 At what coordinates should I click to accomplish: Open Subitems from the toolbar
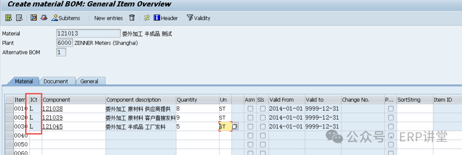65,18
